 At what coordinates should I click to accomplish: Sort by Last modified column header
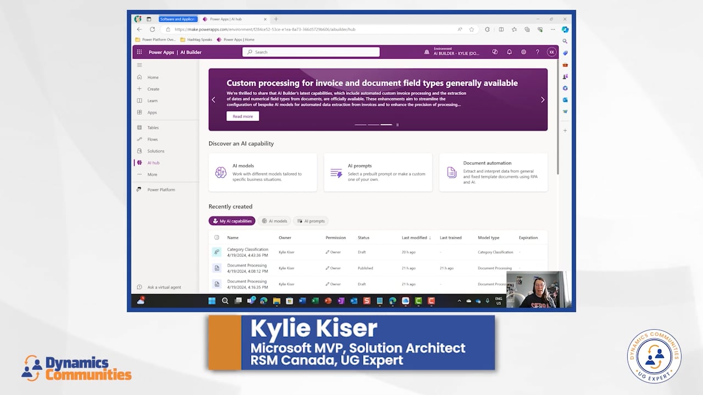coord(416,238)
